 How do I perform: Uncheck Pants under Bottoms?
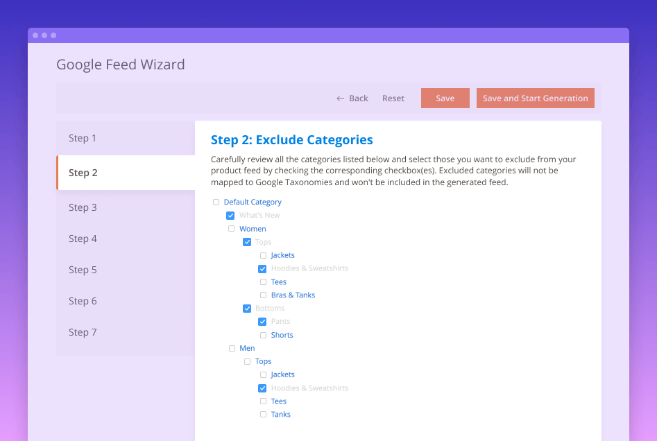click(263, 321)
